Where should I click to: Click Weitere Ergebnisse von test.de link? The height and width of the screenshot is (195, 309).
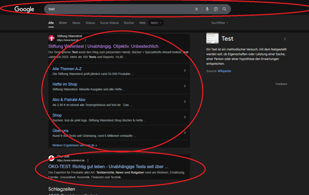pos(74,145)
